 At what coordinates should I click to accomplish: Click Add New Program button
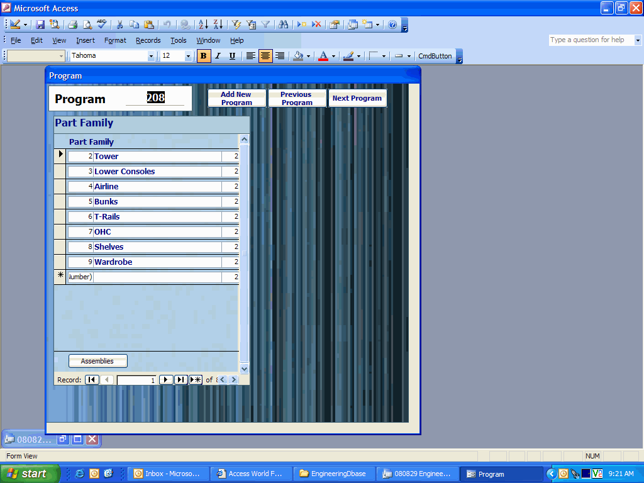click(236, 98)
